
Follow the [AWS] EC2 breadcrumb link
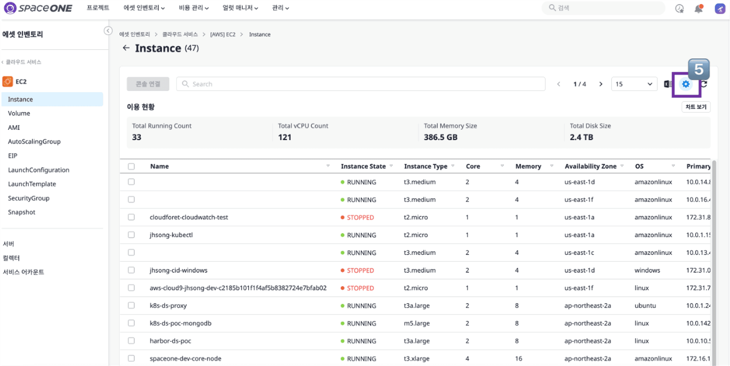[x=223, y=34]
